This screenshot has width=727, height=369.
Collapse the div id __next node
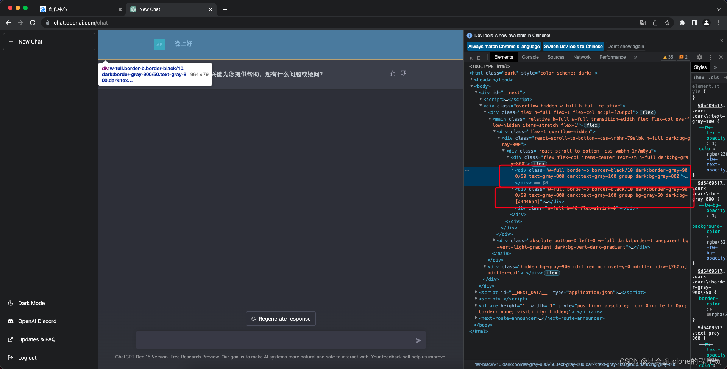point(476,92)
